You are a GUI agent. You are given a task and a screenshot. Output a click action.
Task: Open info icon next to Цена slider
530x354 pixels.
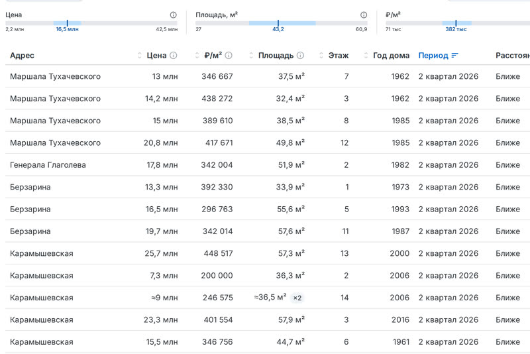tap(173, 15)
